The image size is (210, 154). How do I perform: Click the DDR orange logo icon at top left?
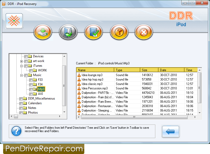tap(14, 21)
